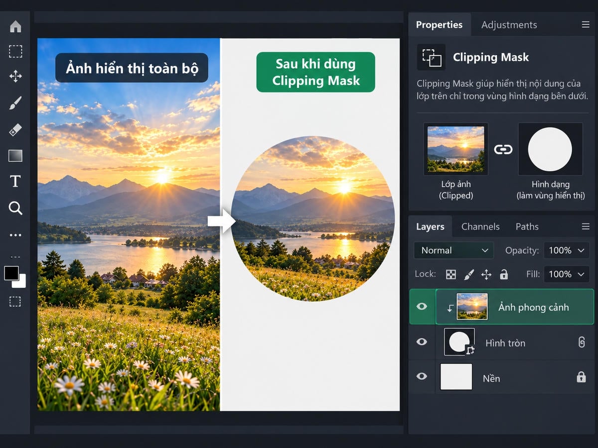This screenshot has height=448, width=598.
Task: Hide the Nền layer
Action: click(422, 376)
